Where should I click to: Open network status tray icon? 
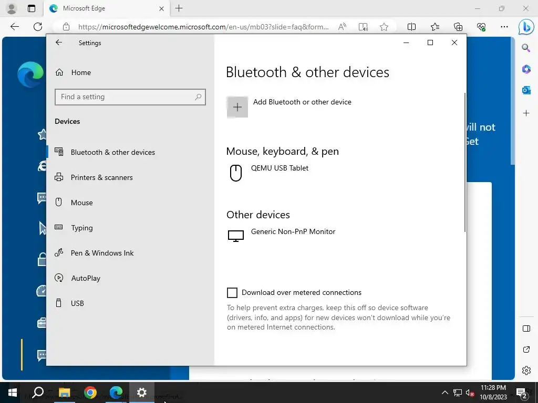pyautogui.click(x=458, y=393)
